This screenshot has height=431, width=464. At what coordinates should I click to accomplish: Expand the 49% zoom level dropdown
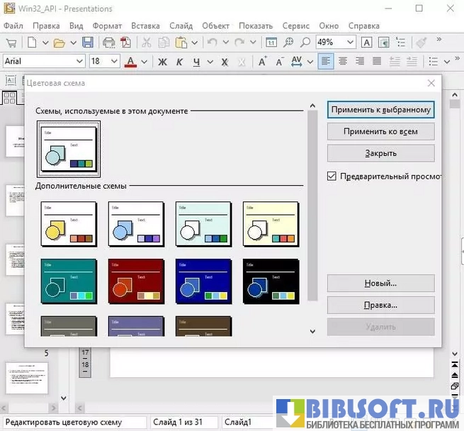(349, 43)
